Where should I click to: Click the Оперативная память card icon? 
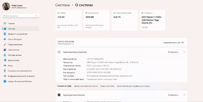(x=114, y=13)
